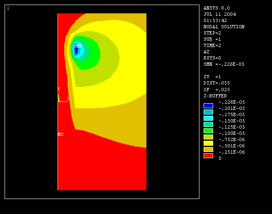Click the 'AZ' result label
Viewport: 272px width, 214px height.
(x=207, y=52)
